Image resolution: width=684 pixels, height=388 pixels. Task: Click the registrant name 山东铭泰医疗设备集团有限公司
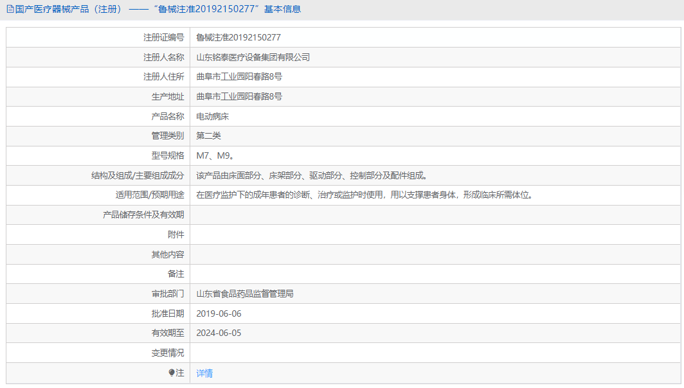tap(253, 57)
